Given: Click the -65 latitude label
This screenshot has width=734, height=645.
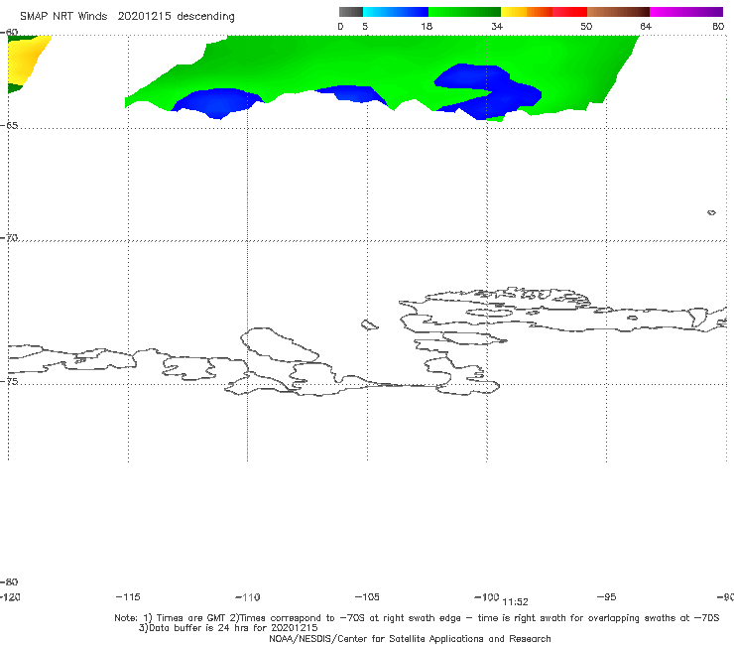Looking at the screenshot, I should coord(9,126).
